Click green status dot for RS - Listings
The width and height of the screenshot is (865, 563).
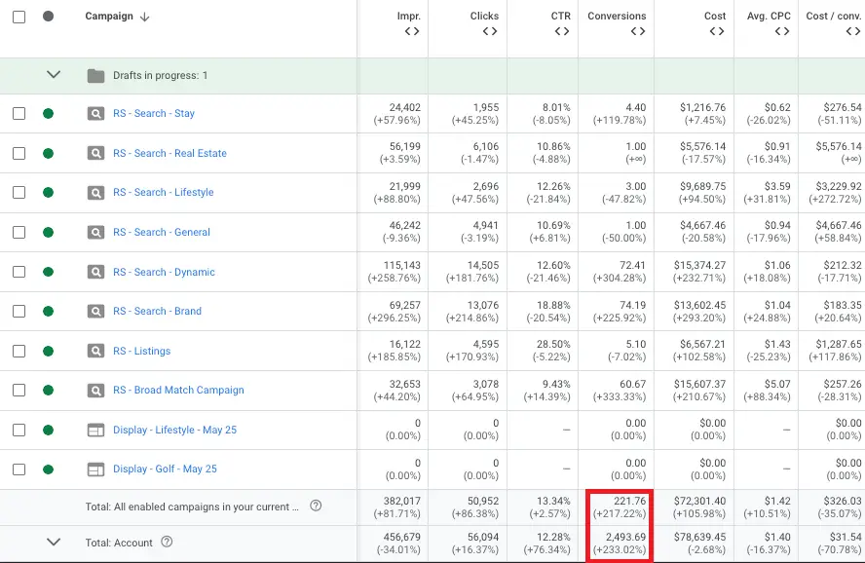tap(48, 351)
